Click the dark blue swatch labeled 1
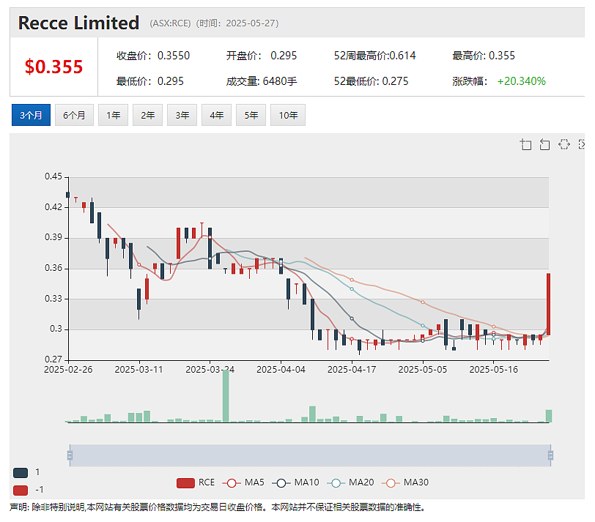 [x=21, y=473]
